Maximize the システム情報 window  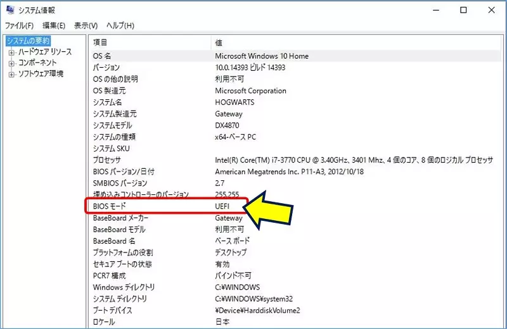click(x=463, y=10)
